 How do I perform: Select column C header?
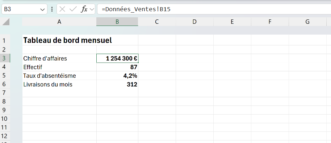click(x=157, y=22)
